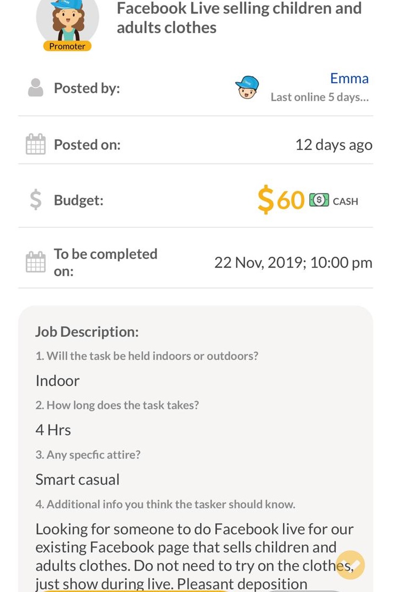Tap the $60 budget amount

click(x=281, y=200)
